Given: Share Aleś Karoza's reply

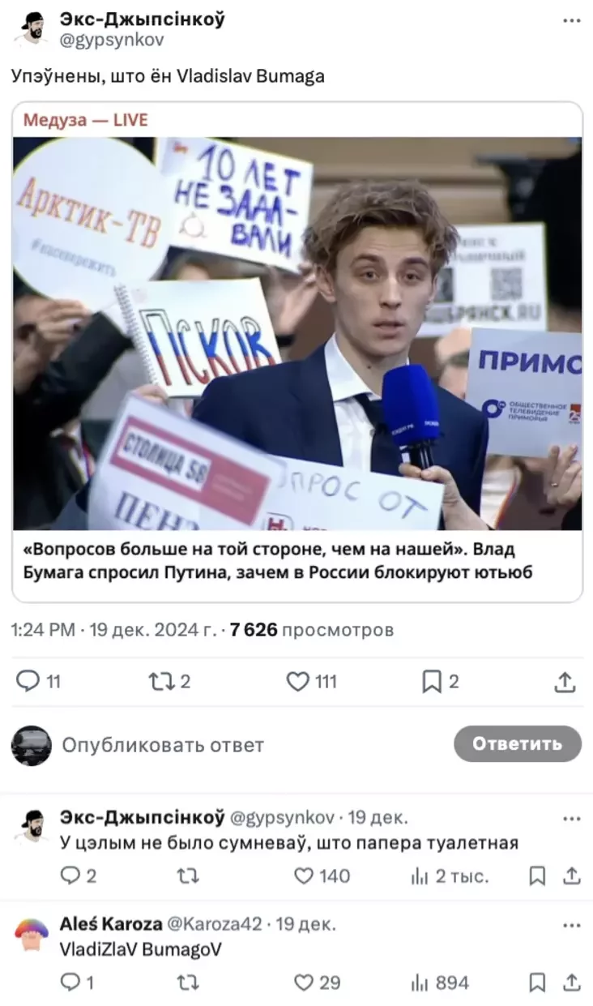Looking at the screenshot, I should click(x=571, y=982).
